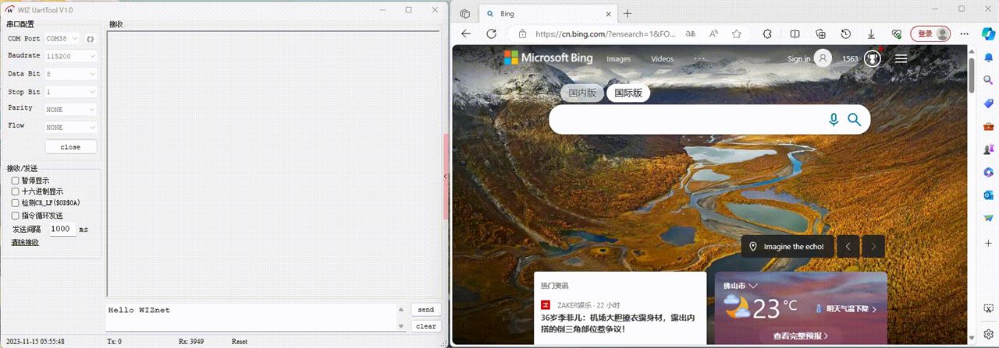This screenshot has height=348, width=999.
Task: Click the 查看完整预报 link
Action: [x=801, y=336]
